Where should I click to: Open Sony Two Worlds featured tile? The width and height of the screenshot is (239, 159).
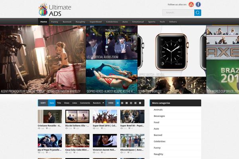pos(172,85)
